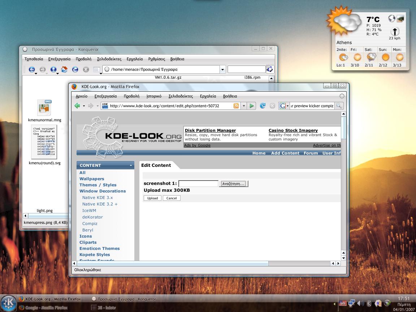Click the Ads by Google link

click(x=197, y=145)
